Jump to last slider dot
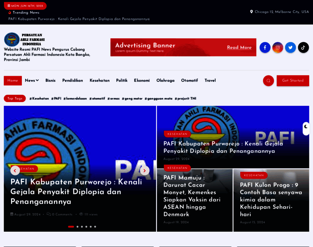313x247 pixels. [95, 227]
